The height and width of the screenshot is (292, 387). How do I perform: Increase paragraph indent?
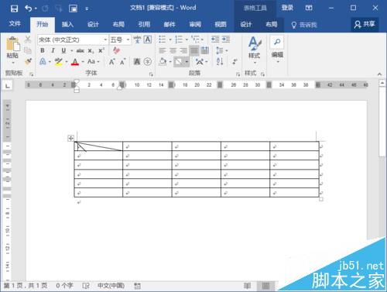coord(226,40)
